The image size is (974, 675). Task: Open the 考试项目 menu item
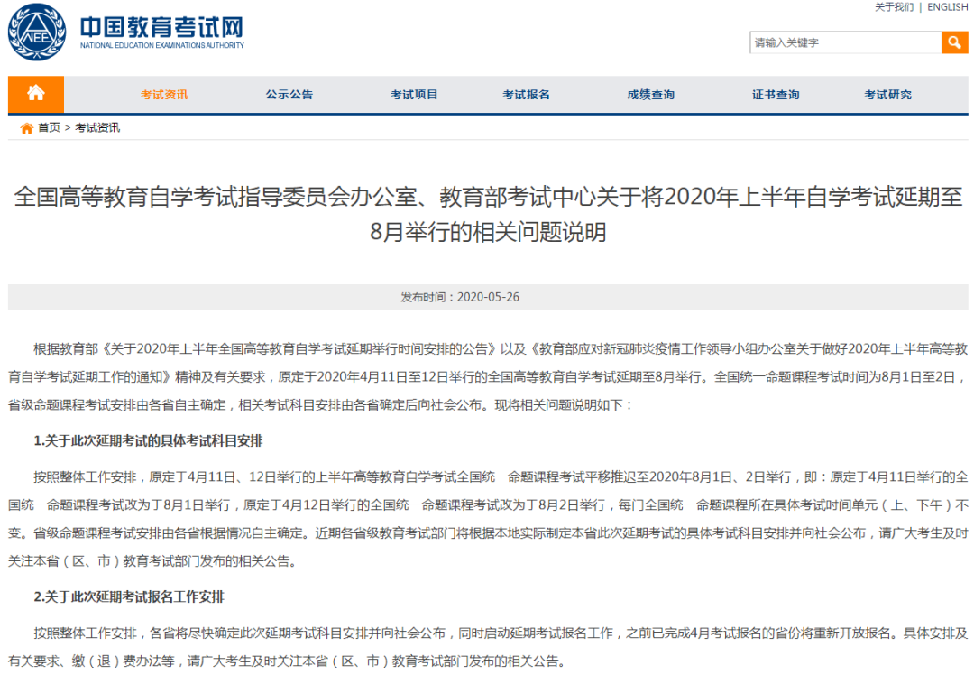(x=414, y=95)
